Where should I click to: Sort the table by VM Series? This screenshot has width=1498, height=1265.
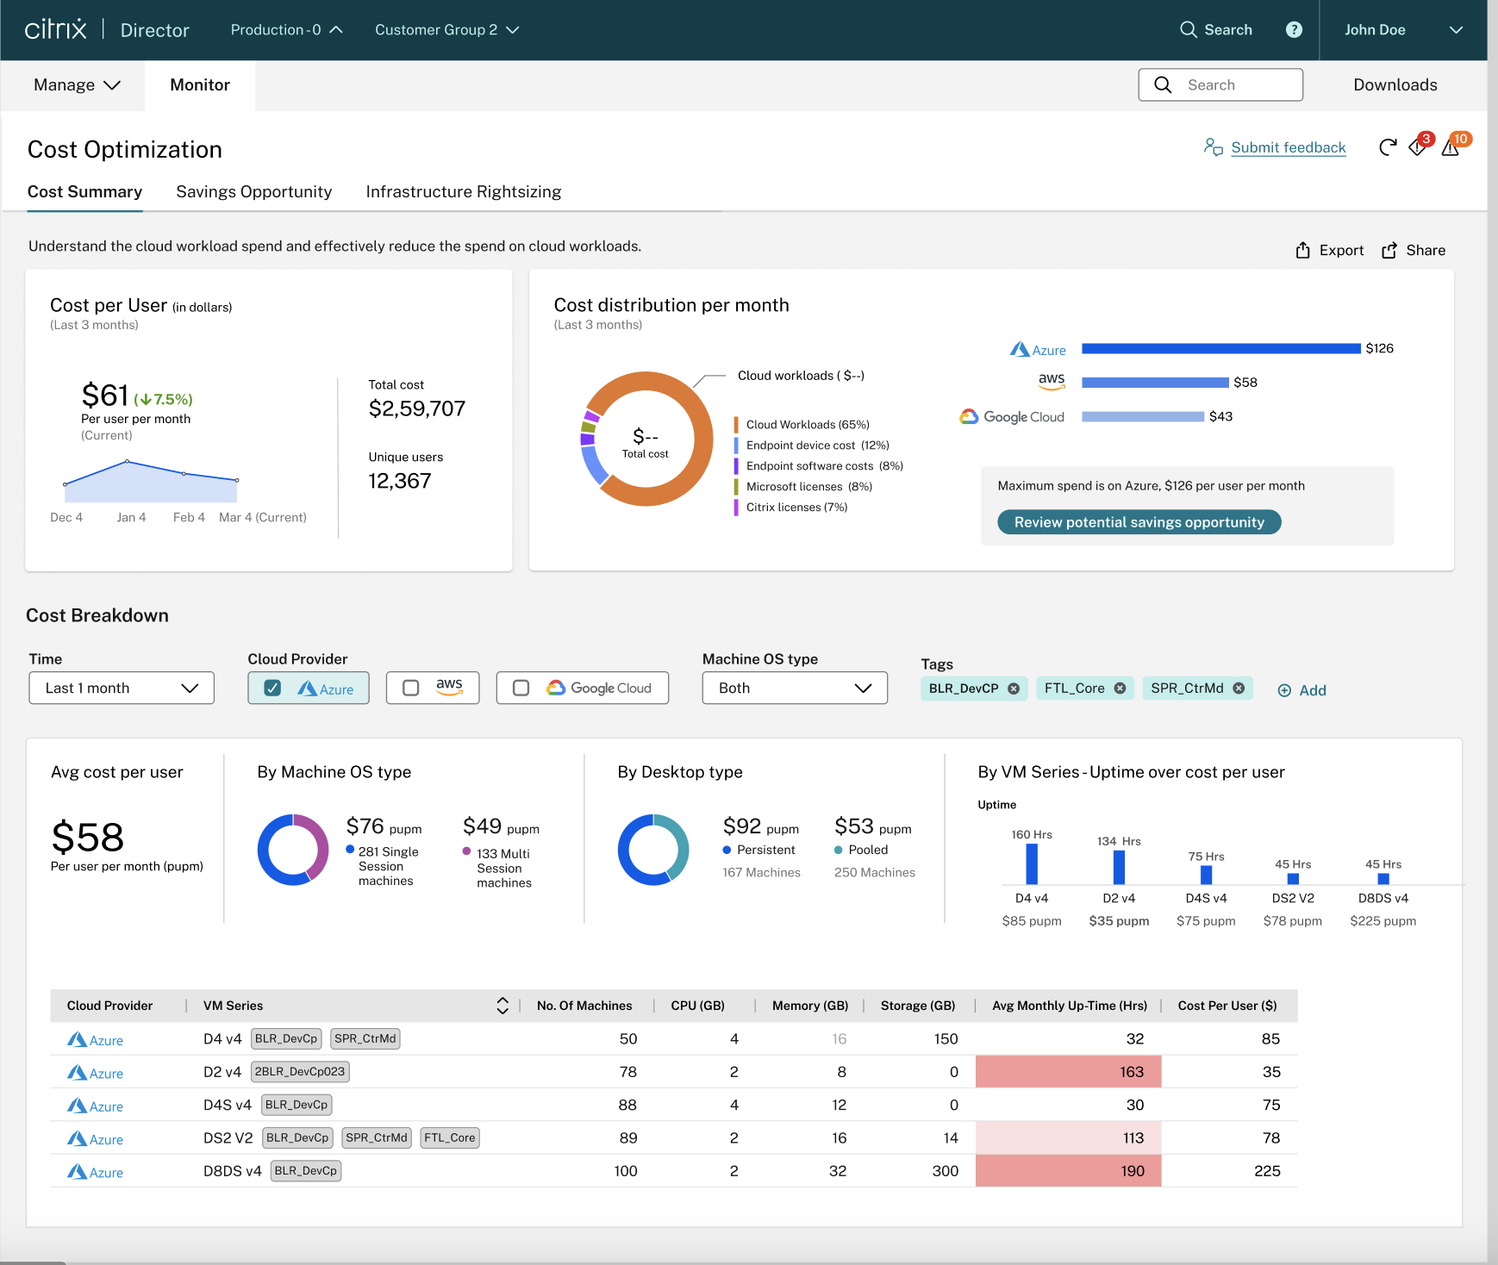[x=502, y=1006]
